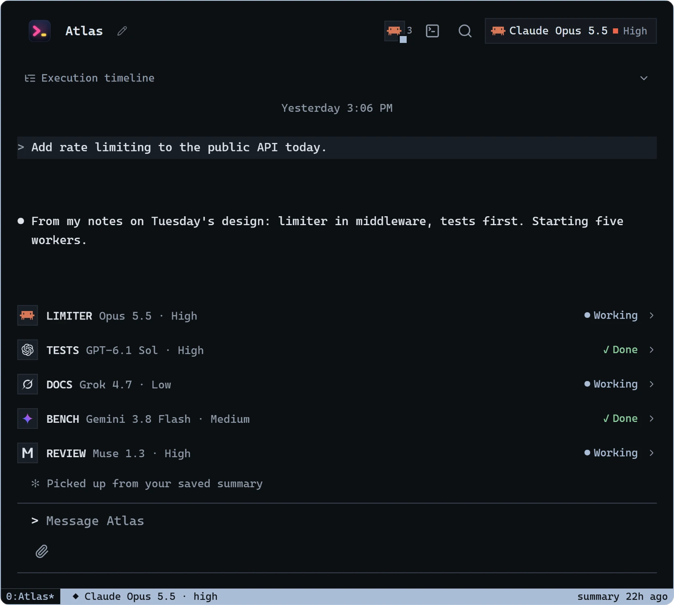Click the 'Execution timeline' header label

98,78
